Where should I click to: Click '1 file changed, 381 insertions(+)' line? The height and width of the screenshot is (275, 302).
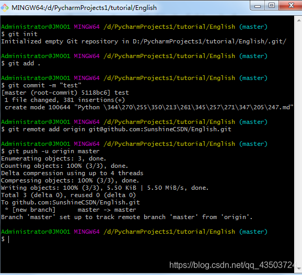click(x=65, y=100)
